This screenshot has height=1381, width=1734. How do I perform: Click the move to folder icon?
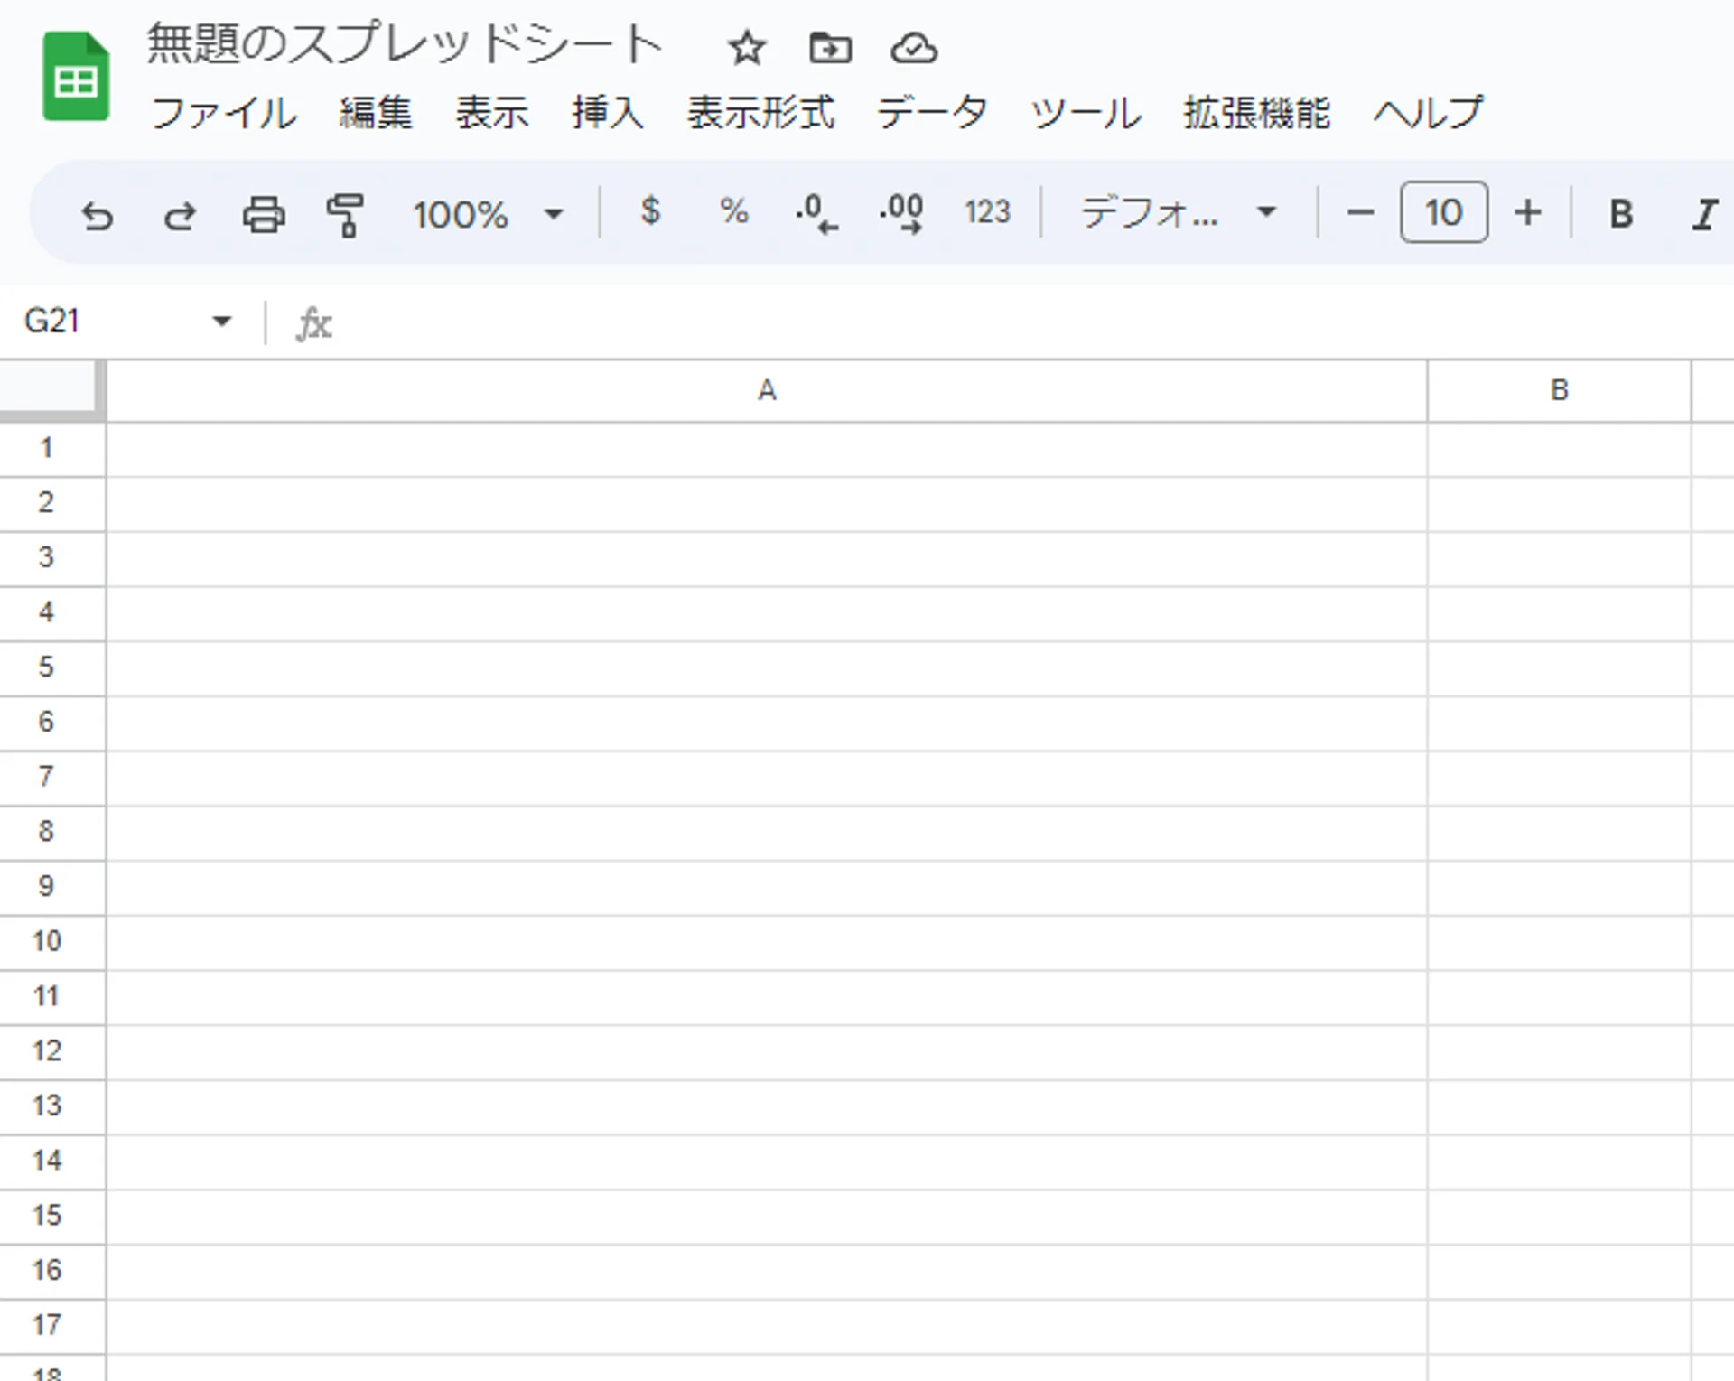(829, 48)
